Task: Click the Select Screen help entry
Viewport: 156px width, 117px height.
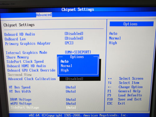Action: pos(131,79)
